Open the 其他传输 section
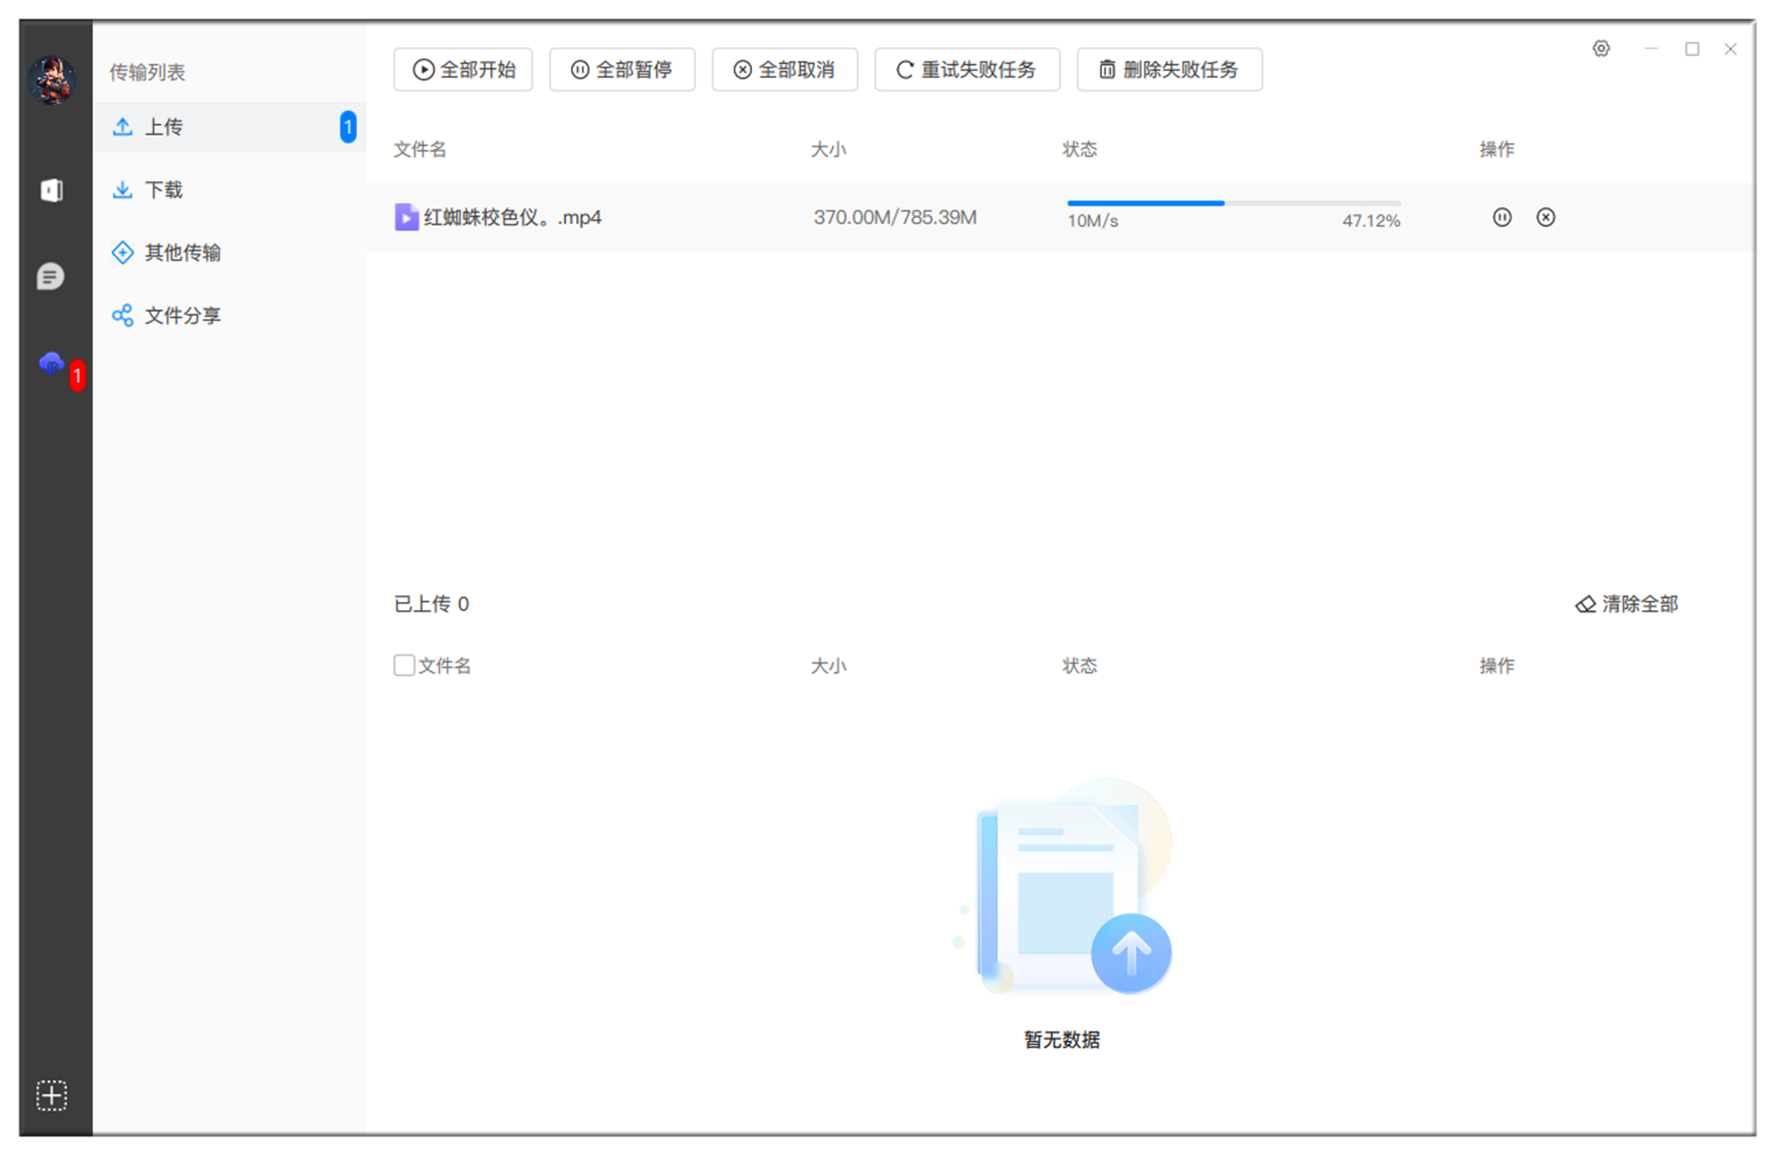Viewport: 1776px width, 1156px height. click(x=183, y=252)
